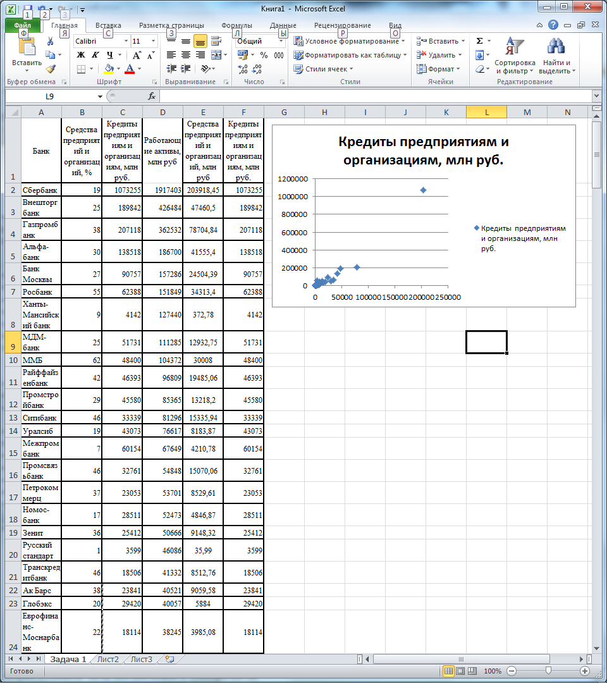Toggle Wrap Text
This screenshot has width=607, height=683.
click(216, 41)
